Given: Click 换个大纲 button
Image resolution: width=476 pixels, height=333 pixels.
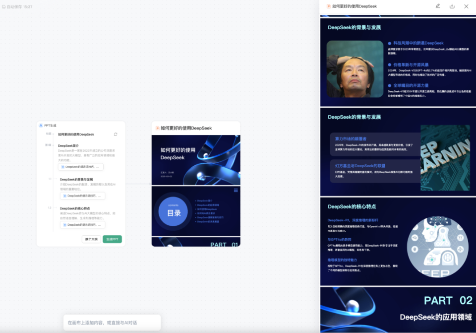Looking at the screenshot, I should click(x=91, y=239).
